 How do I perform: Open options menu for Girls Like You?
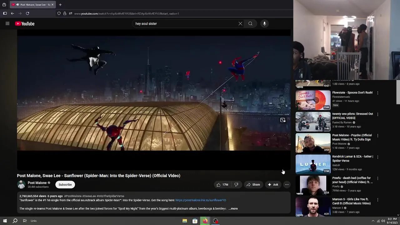377,200
